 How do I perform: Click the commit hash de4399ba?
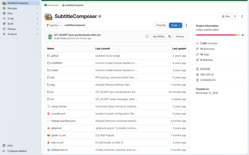(x=159, y=36)
